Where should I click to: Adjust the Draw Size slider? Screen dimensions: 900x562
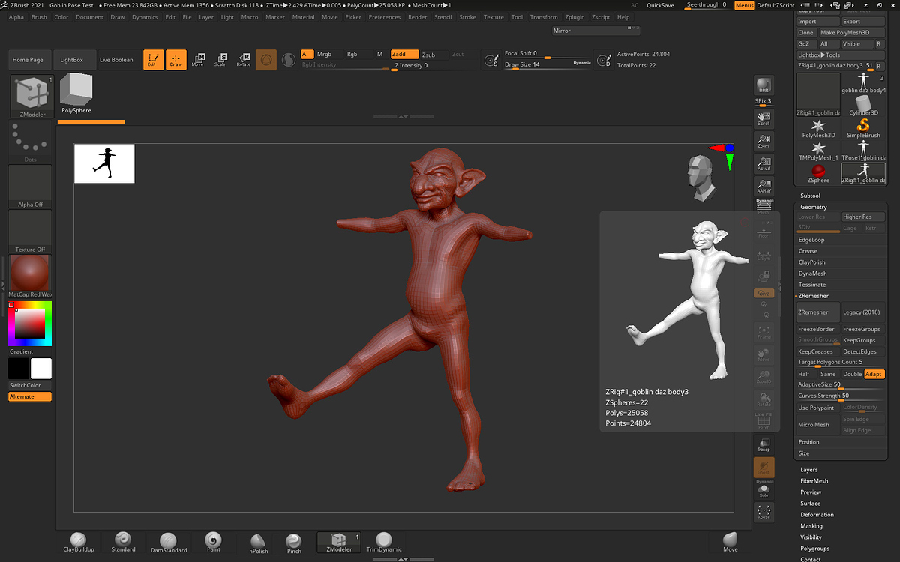(x=548, y=65)
